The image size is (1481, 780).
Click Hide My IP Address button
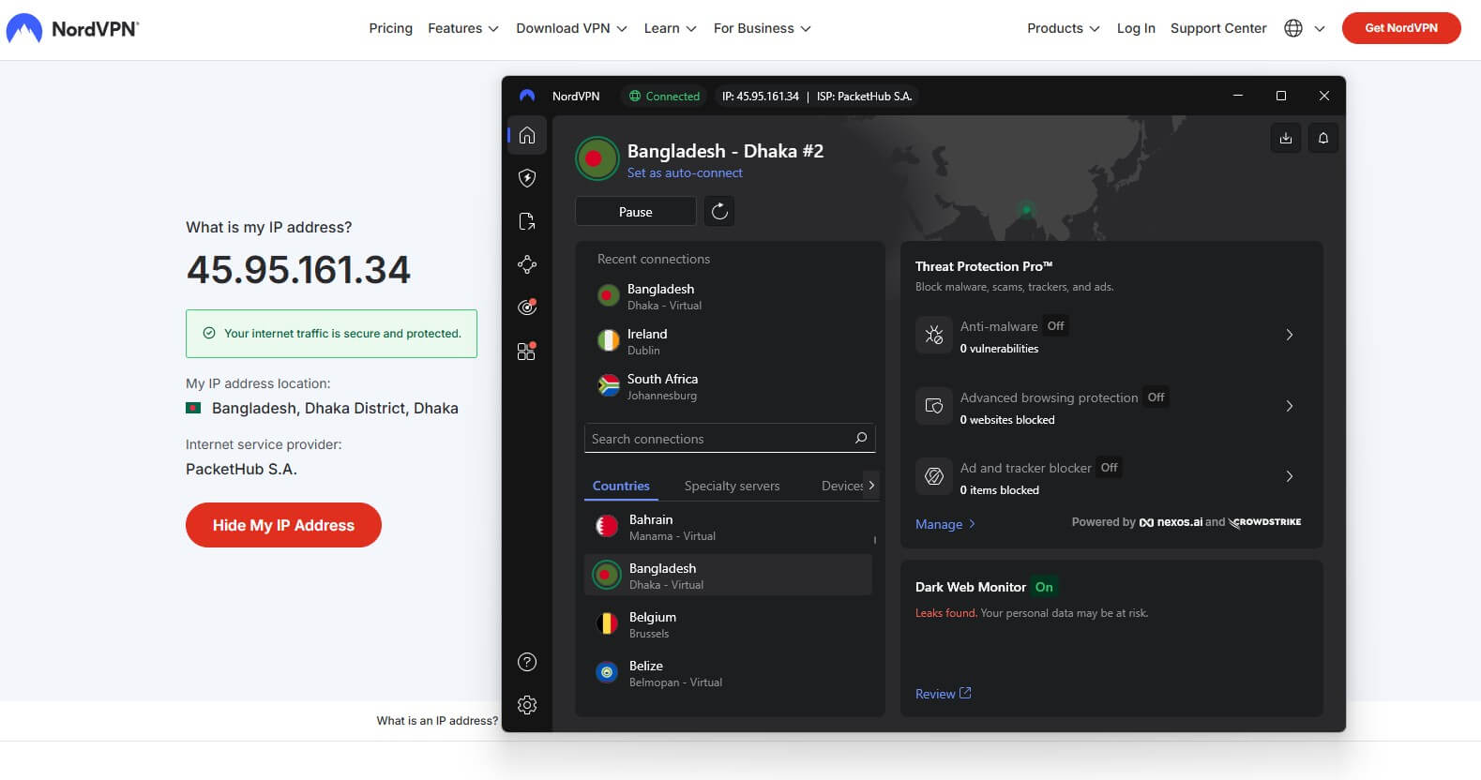283,525
